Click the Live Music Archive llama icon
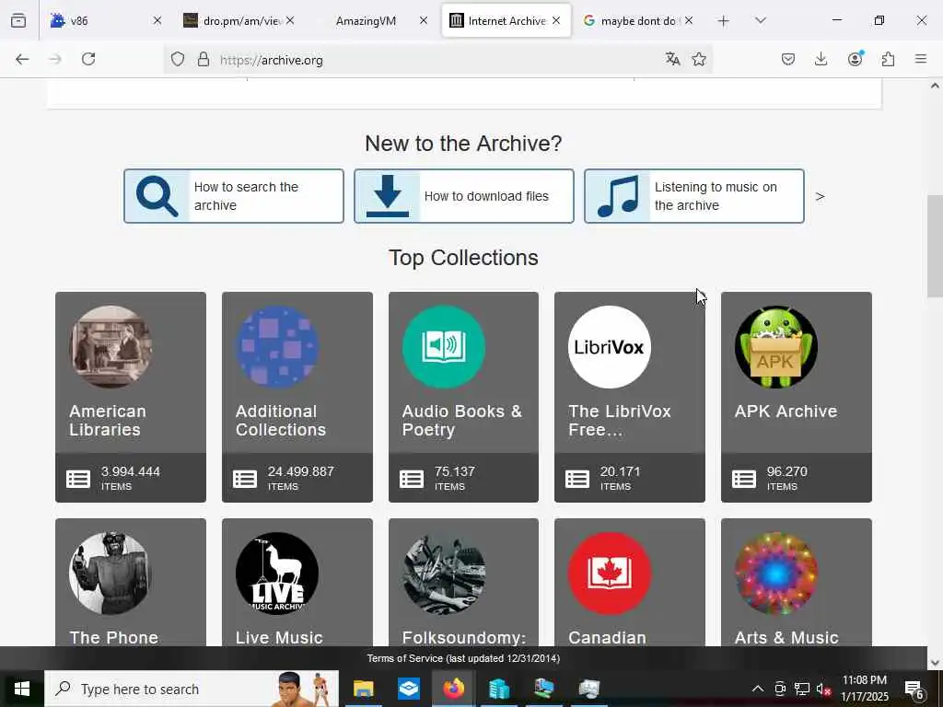The image size is (943, 707). pos(276,574)
